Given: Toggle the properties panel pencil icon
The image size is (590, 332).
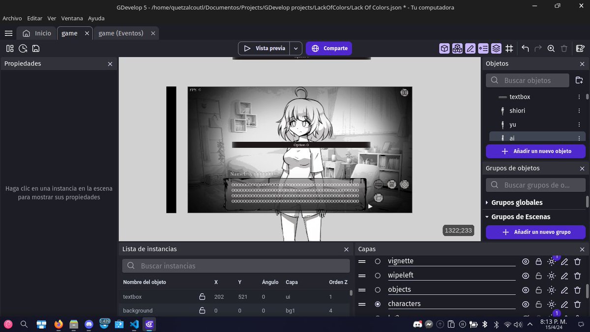Looking at the screenshot, I should click(x=471, y=48).
